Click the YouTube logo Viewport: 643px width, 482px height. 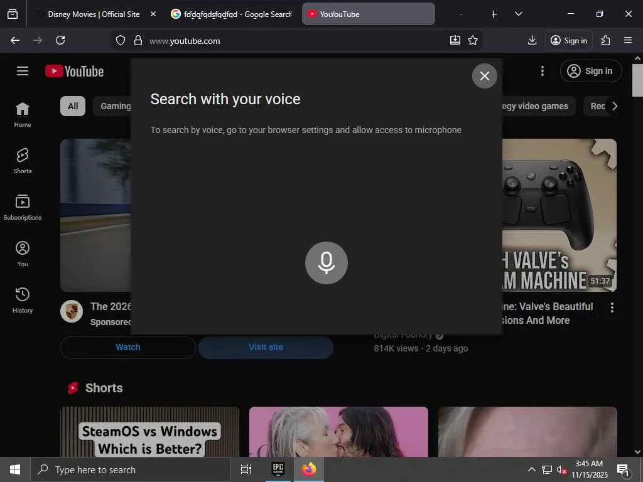pos(74,72)
